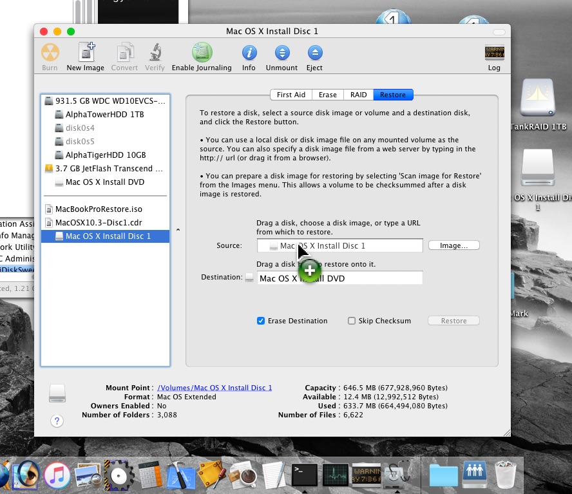The height and width of the screenshot is (494, 572).
Task: Open the shared network drive in Dock
Action: click(475, 475)
